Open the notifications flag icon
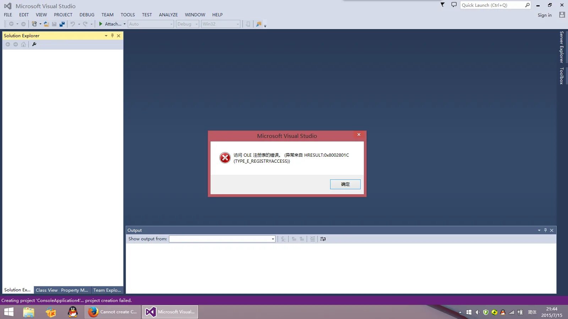Viewport: 568px width, 319px height. (443, 5)
